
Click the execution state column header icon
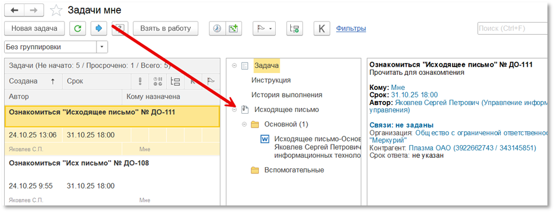[x=158, y=81]
